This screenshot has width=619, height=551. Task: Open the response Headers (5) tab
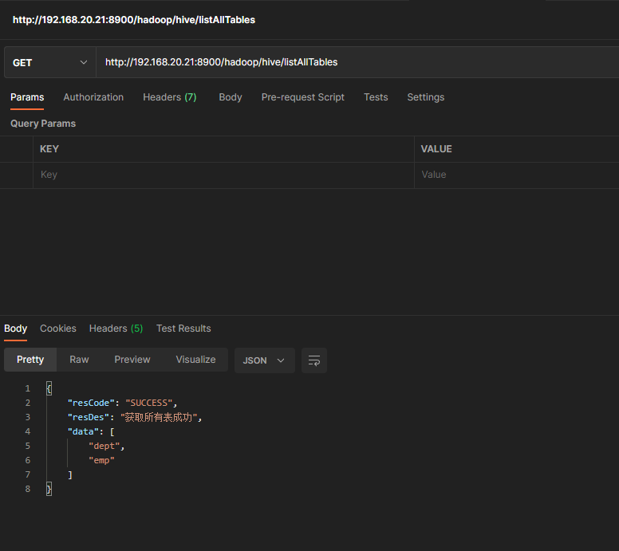[x=116, y=329]
